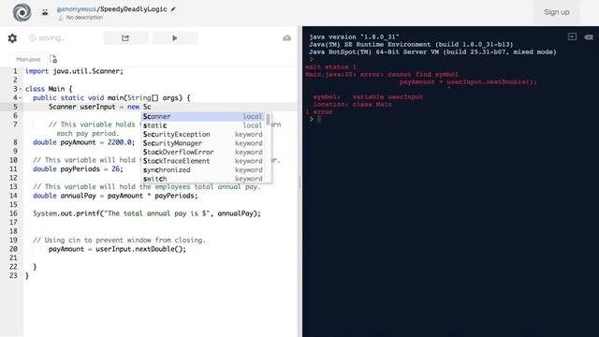This screenshot has width=599, height=337.
Task: Choose Scanner from autocomplete list
Action: pyautogui.click(x=203, y=116)
